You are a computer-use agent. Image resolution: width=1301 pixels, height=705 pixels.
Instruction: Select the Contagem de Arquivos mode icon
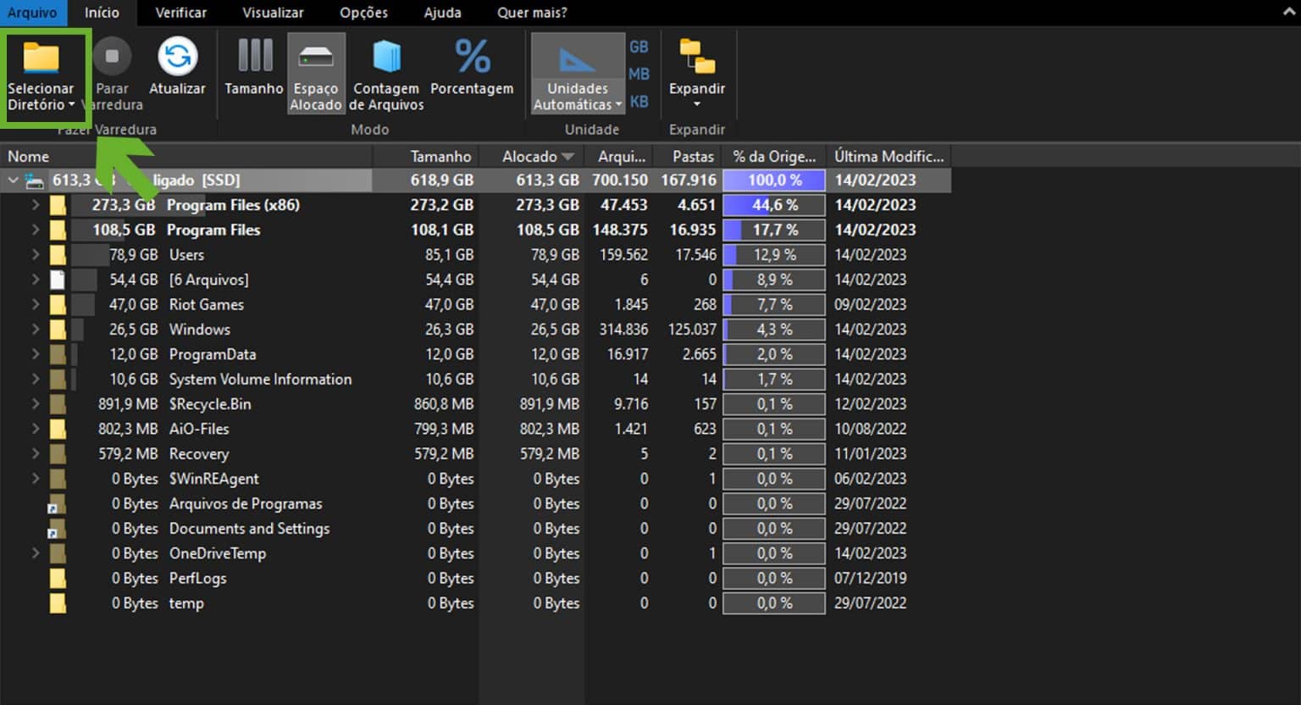pyautogui.click(x=386, y=57)
